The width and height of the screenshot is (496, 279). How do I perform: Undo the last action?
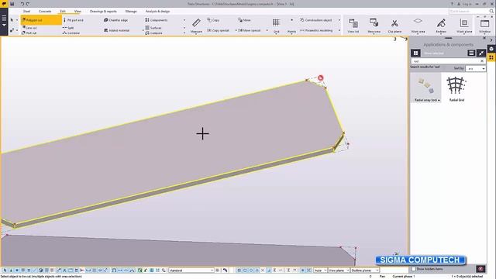pyautogui.click(x=22, y=4)
